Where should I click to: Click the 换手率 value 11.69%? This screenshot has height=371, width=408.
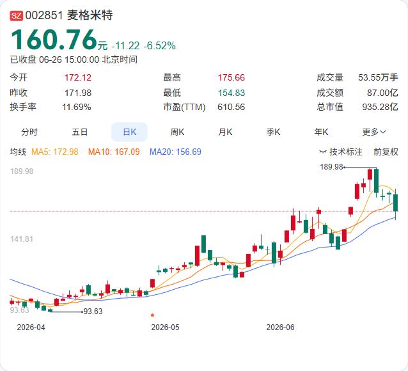77,107
